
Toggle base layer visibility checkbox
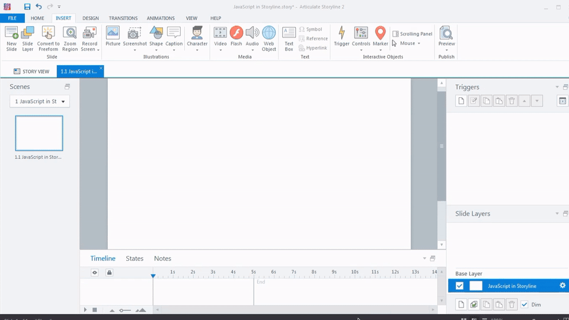pos(459,286)
